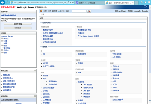Click the record image icon beside 记录
Viewport: 151px width, 104px height.
[x=59, y=11]
